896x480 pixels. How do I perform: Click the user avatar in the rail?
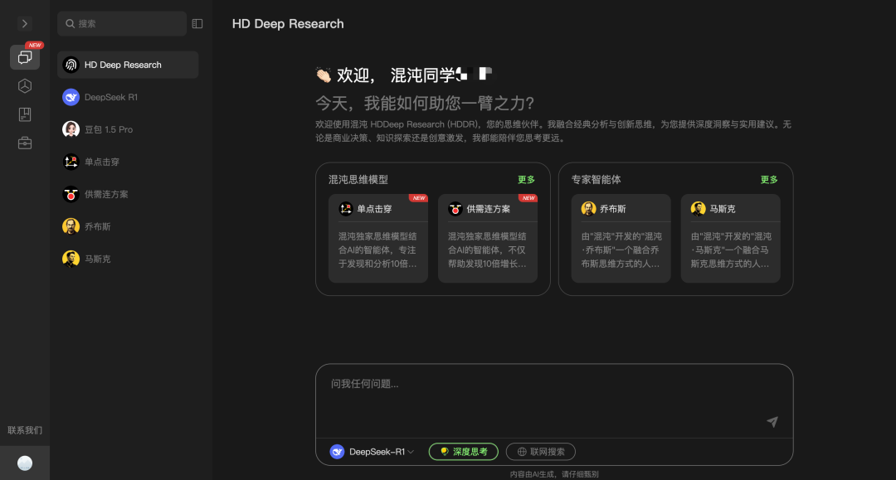(25, 463)
